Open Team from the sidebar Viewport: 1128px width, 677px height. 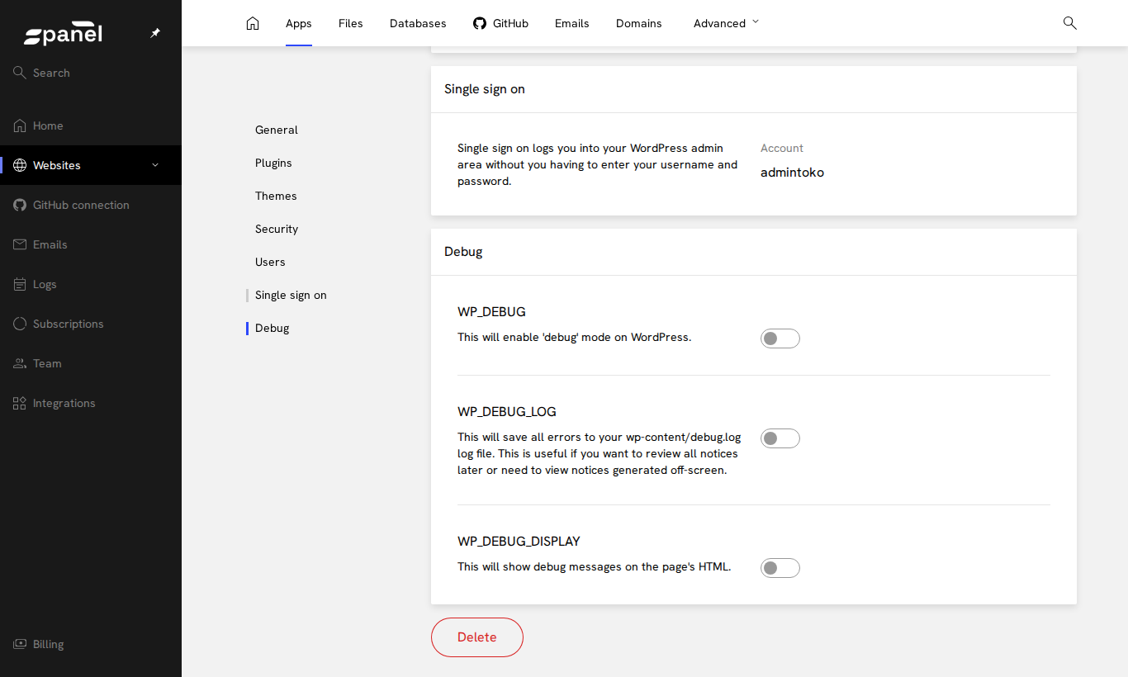point(91,363)
